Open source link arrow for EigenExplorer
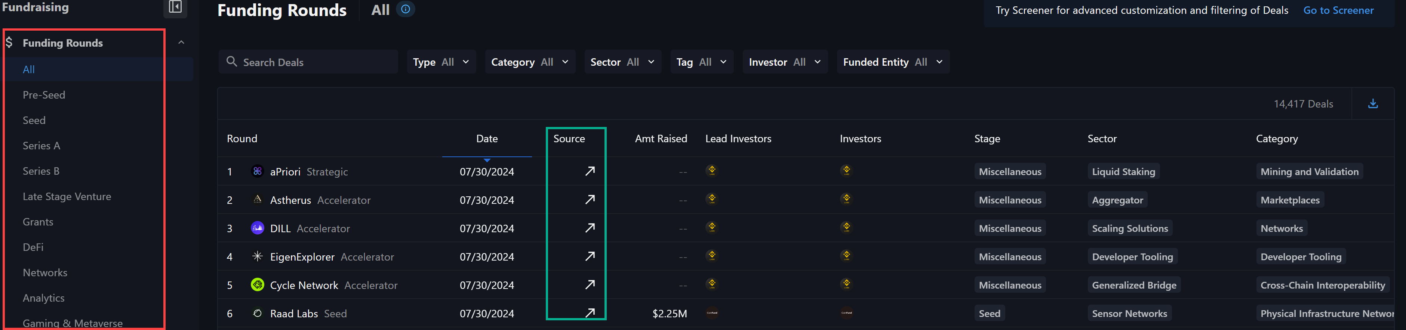This screenshot has width=1406, height=330. tap(590, 256)
